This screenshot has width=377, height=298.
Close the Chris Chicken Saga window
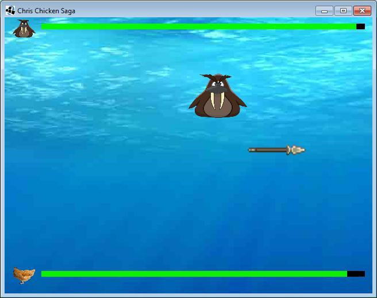pos(362,11)
